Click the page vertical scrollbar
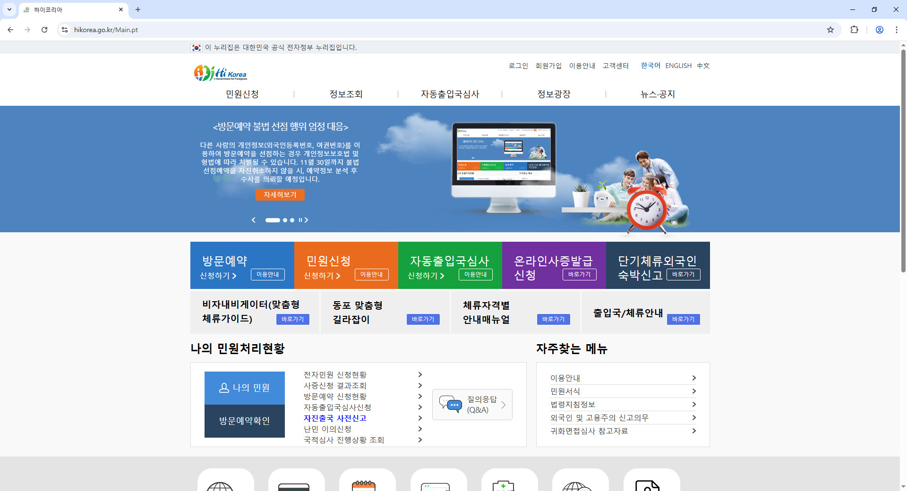The image size is (907, 491). click(903, 161)
